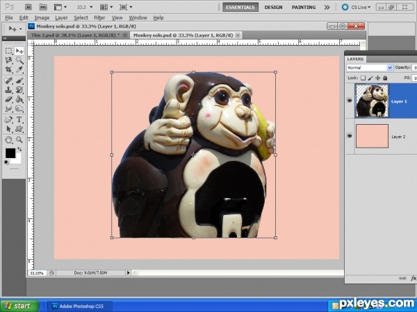Show more workspaces with double chevron
The width and height of the screenshot is (417, 312).
[327, 7]
